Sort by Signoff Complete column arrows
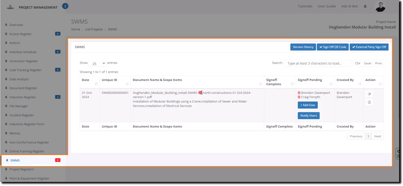The width and height of the screenshot is (403, 186). pos(292,84)
